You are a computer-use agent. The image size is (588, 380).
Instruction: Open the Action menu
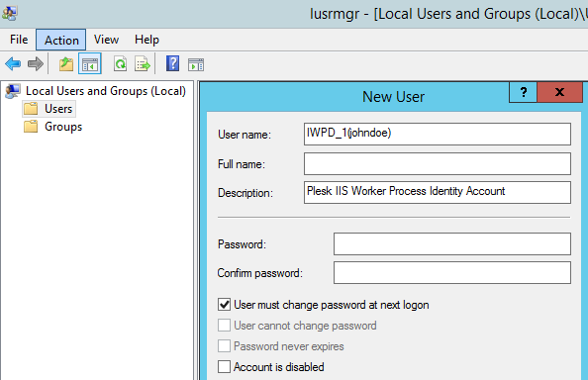coord(61,40)
